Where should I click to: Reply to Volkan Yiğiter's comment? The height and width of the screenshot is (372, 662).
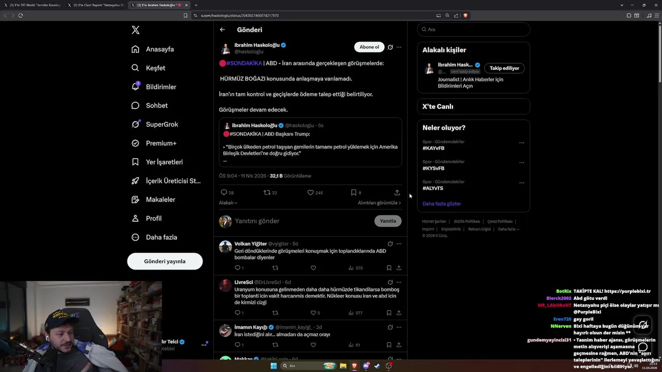pos(238,268)
